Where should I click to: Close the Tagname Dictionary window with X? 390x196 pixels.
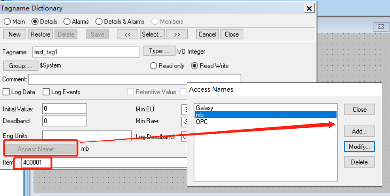click(x=309, y=9)
